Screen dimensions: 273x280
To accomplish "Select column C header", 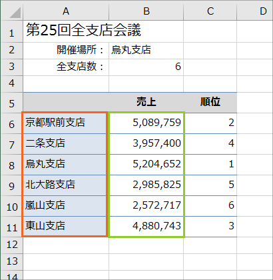I will pyautogui.click(x=210, y=11).
